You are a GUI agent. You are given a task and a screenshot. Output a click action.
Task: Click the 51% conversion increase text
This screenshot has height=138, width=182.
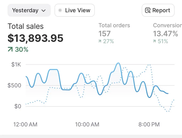coord(163,41)
